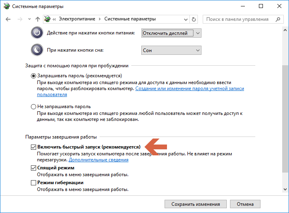Select Не запрашивать пароль radio button
The image size is (289, 213).
coord(33,106)
